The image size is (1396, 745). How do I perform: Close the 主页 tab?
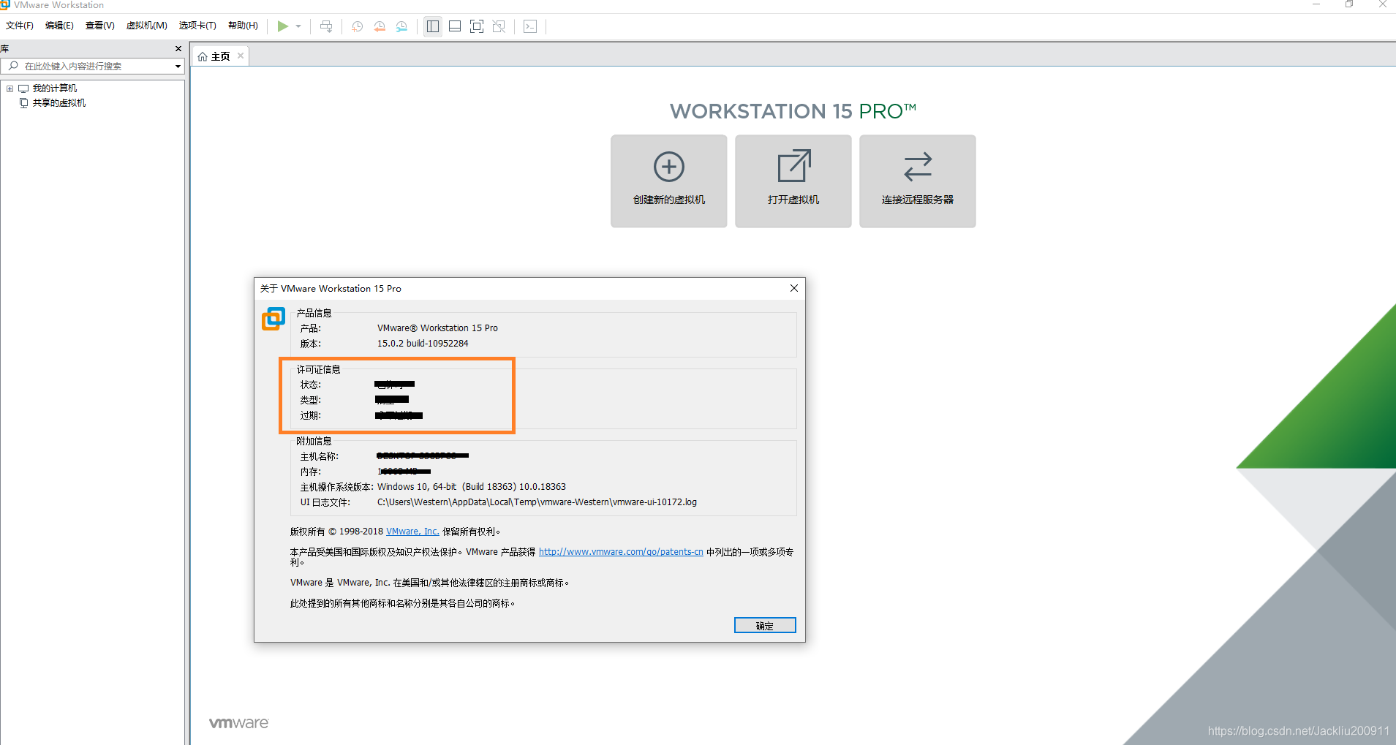pyautogui.click(x=241, y=56)
